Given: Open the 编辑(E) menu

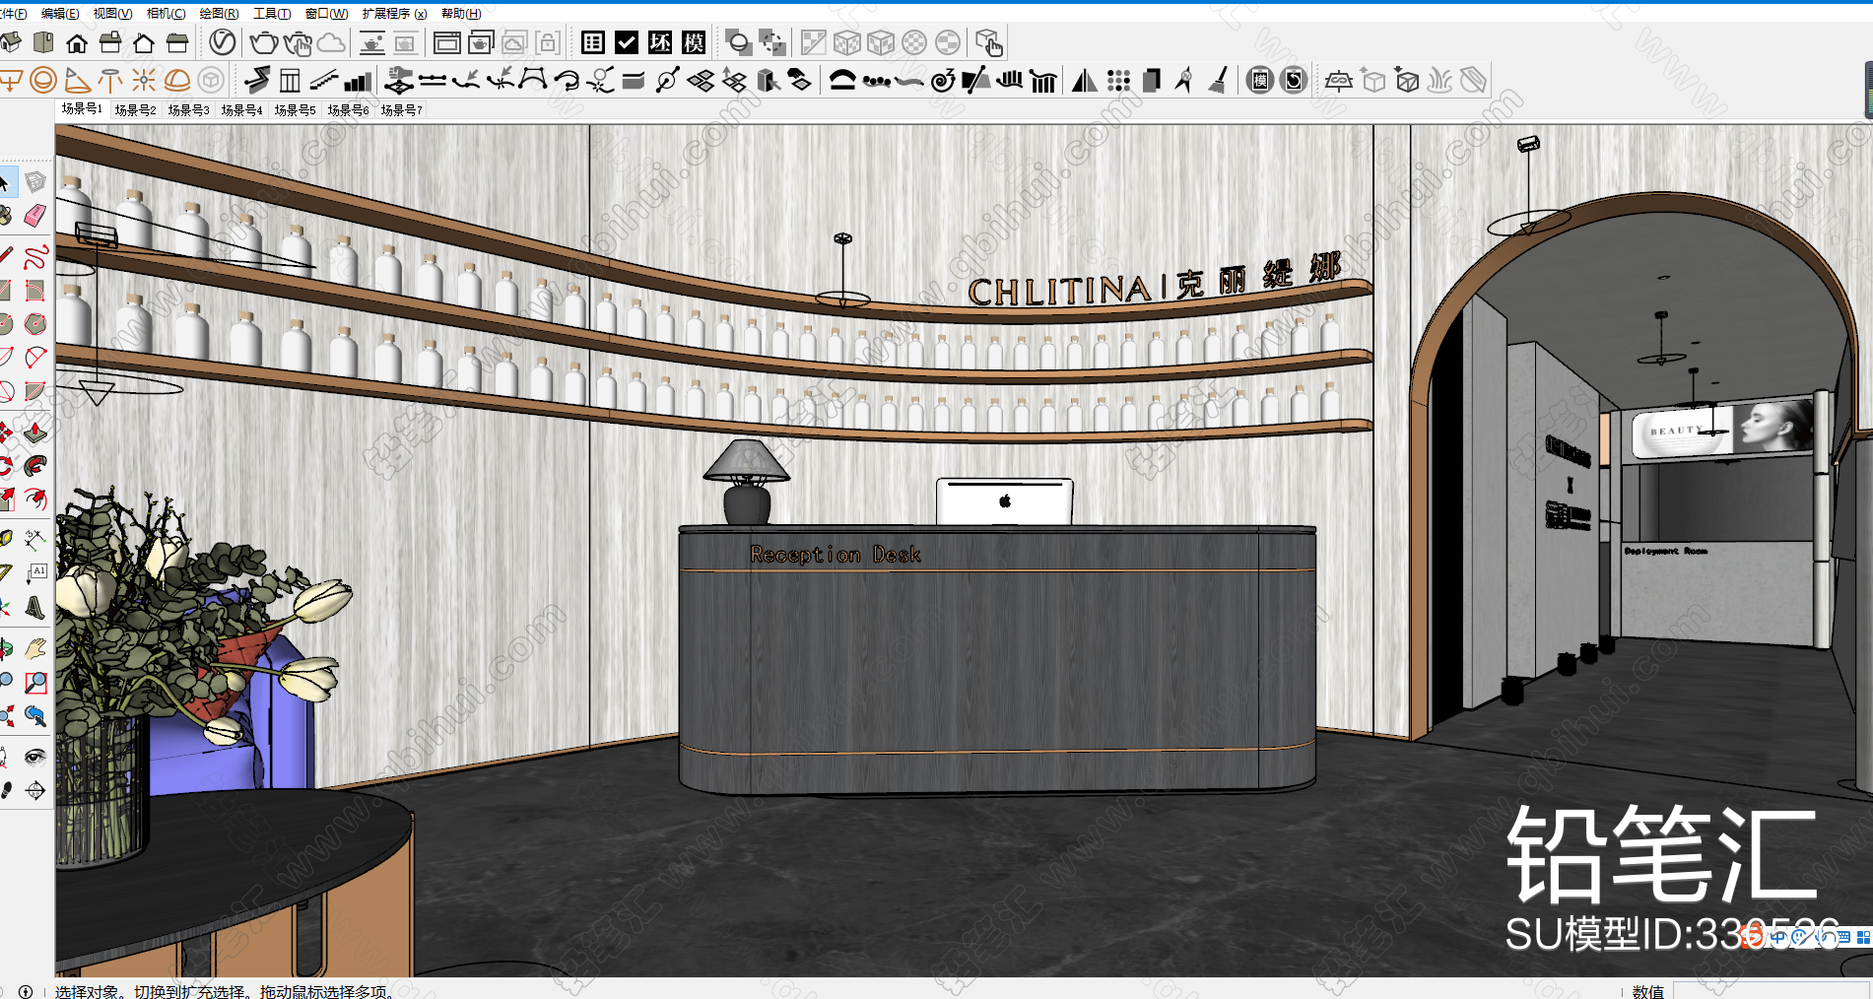Looking at the screenshot, I should [x=60, y=13].
